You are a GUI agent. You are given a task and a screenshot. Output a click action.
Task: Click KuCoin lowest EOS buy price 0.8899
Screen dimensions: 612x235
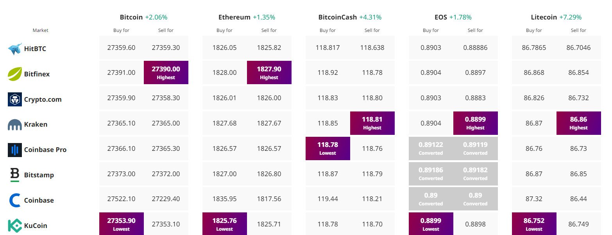(x=431, y=224)
